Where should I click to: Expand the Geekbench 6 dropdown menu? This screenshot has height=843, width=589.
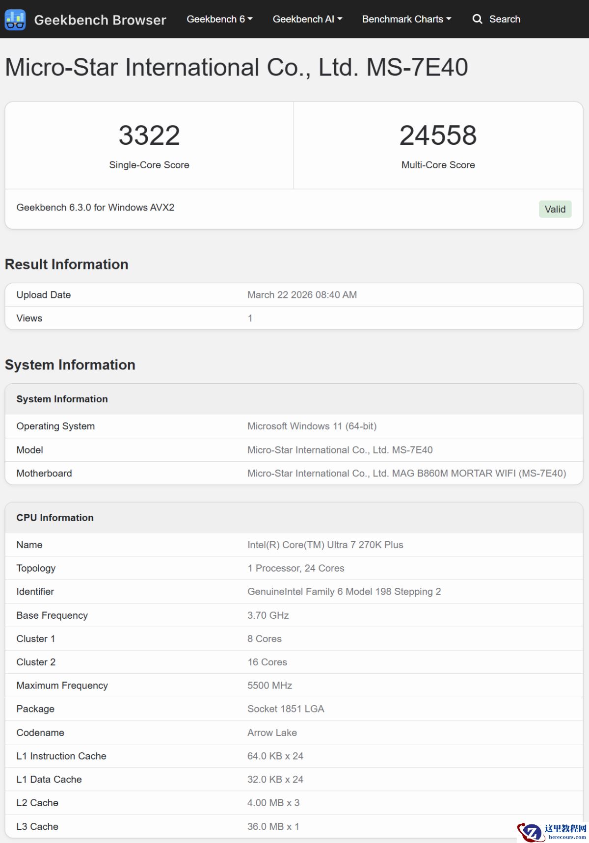tap(219, 19)
